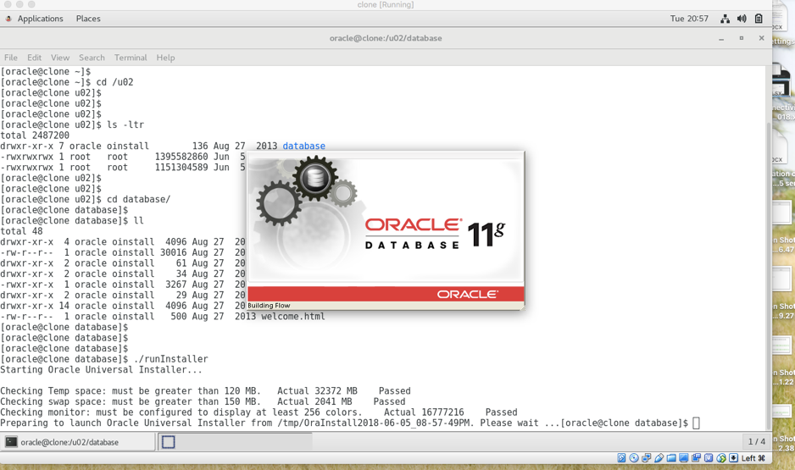Open the terminal View menu
The image size is (795, 470).
[60, 58]
